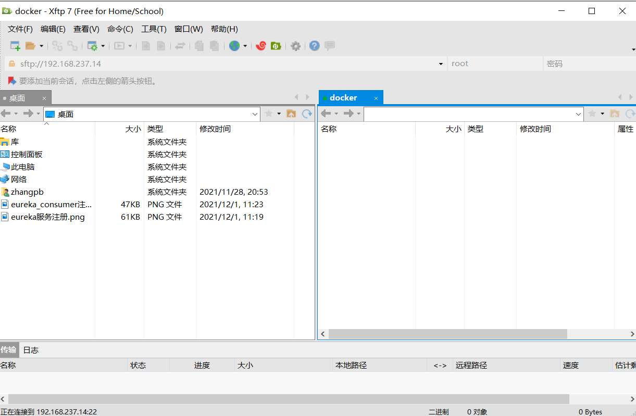Viewport: 636px width, 416px height.
Task: Close the docker tab
Action: (x=376, y=98)
